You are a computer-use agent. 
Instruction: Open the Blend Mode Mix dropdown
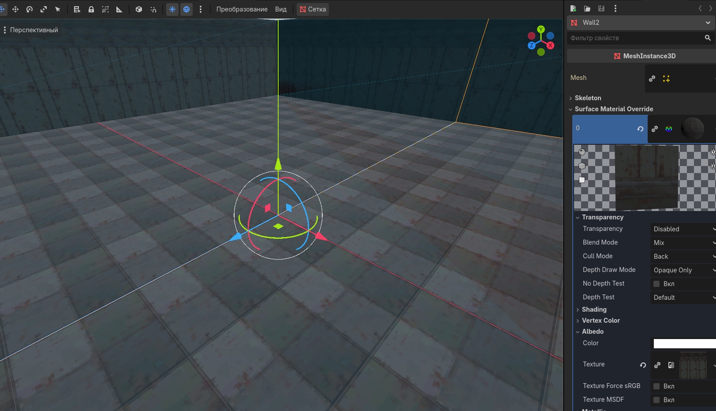click(x=683, y=243)
